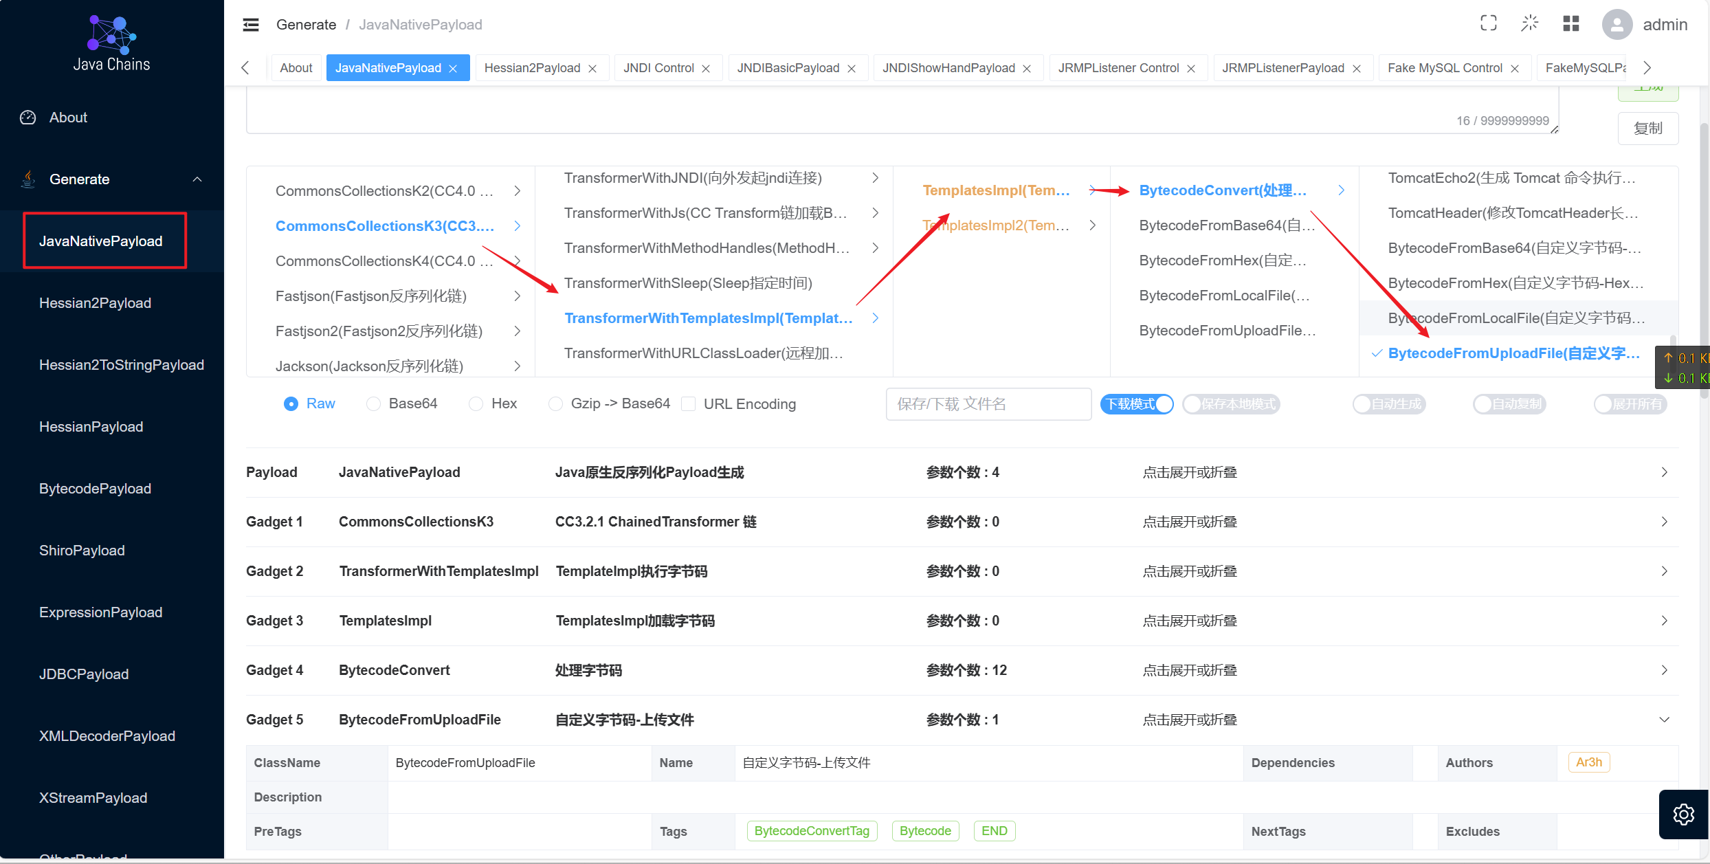Screen dimensions: 1710x864
Task: Open XStreamPayload in sidebar
Action: (x=93, y=798)
